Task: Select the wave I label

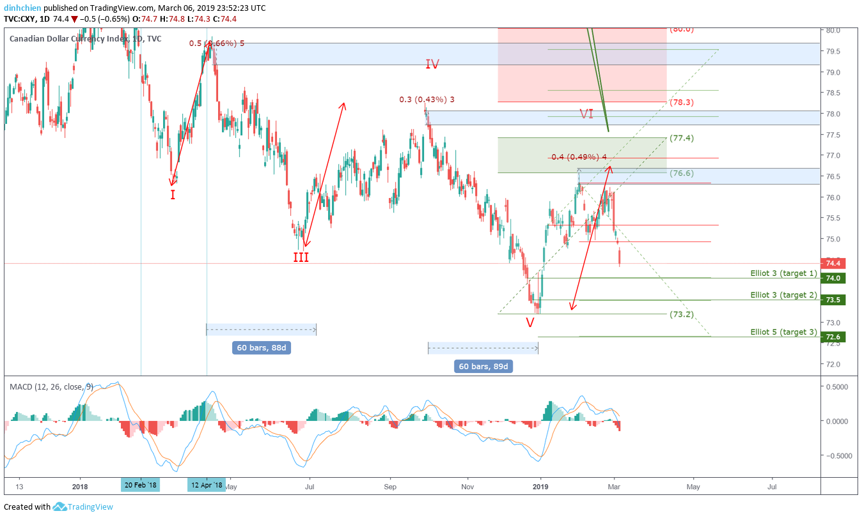Action: (x=173, y=194)
